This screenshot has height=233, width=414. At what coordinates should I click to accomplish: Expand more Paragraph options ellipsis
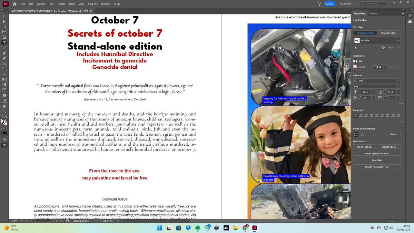tap(401, 122)
